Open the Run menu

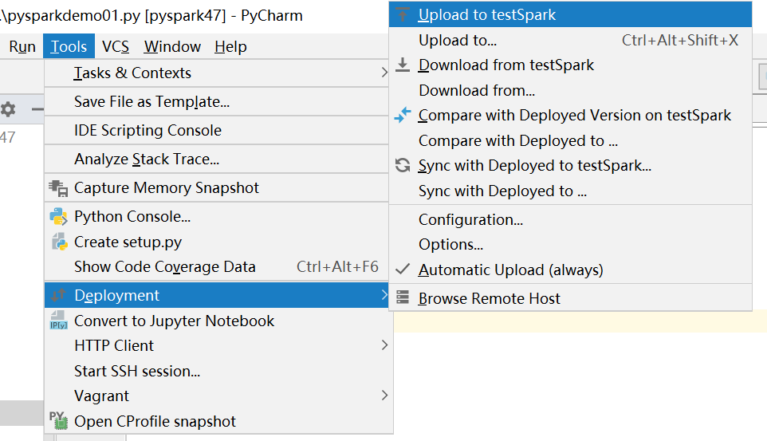22,46
